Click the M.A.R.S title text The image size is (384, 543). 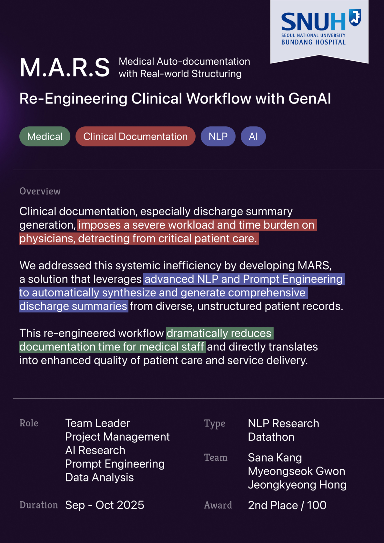click(65, 68)
